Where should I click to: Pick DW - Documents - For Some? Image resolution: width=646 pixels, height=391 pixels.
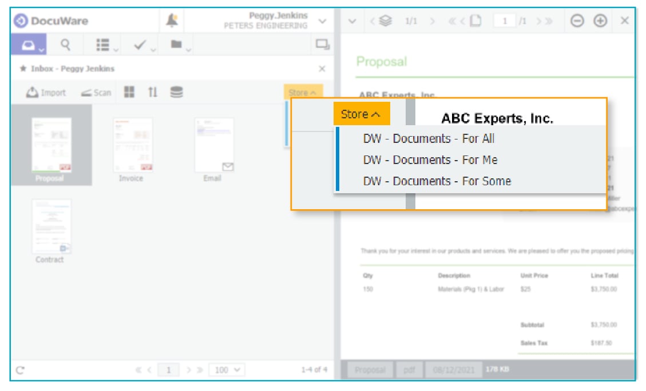[437, 181]
